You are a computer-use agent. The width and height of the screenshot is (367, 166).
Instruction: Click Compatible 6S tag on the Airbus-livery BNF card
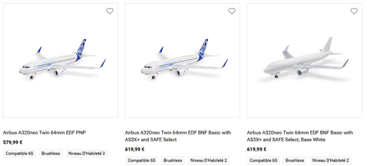pyautogui.click(x=141, y=160)
